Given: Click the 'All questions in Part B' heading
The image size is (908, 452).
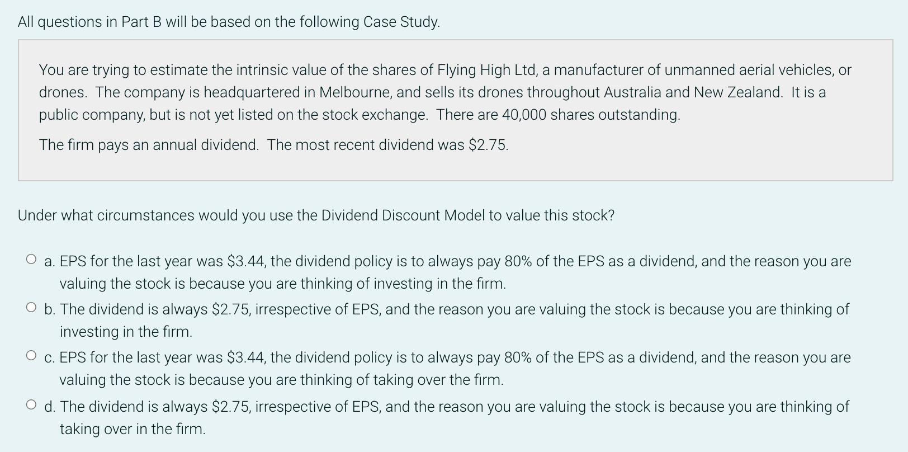Looking at the screenshot, I should 229,22.
